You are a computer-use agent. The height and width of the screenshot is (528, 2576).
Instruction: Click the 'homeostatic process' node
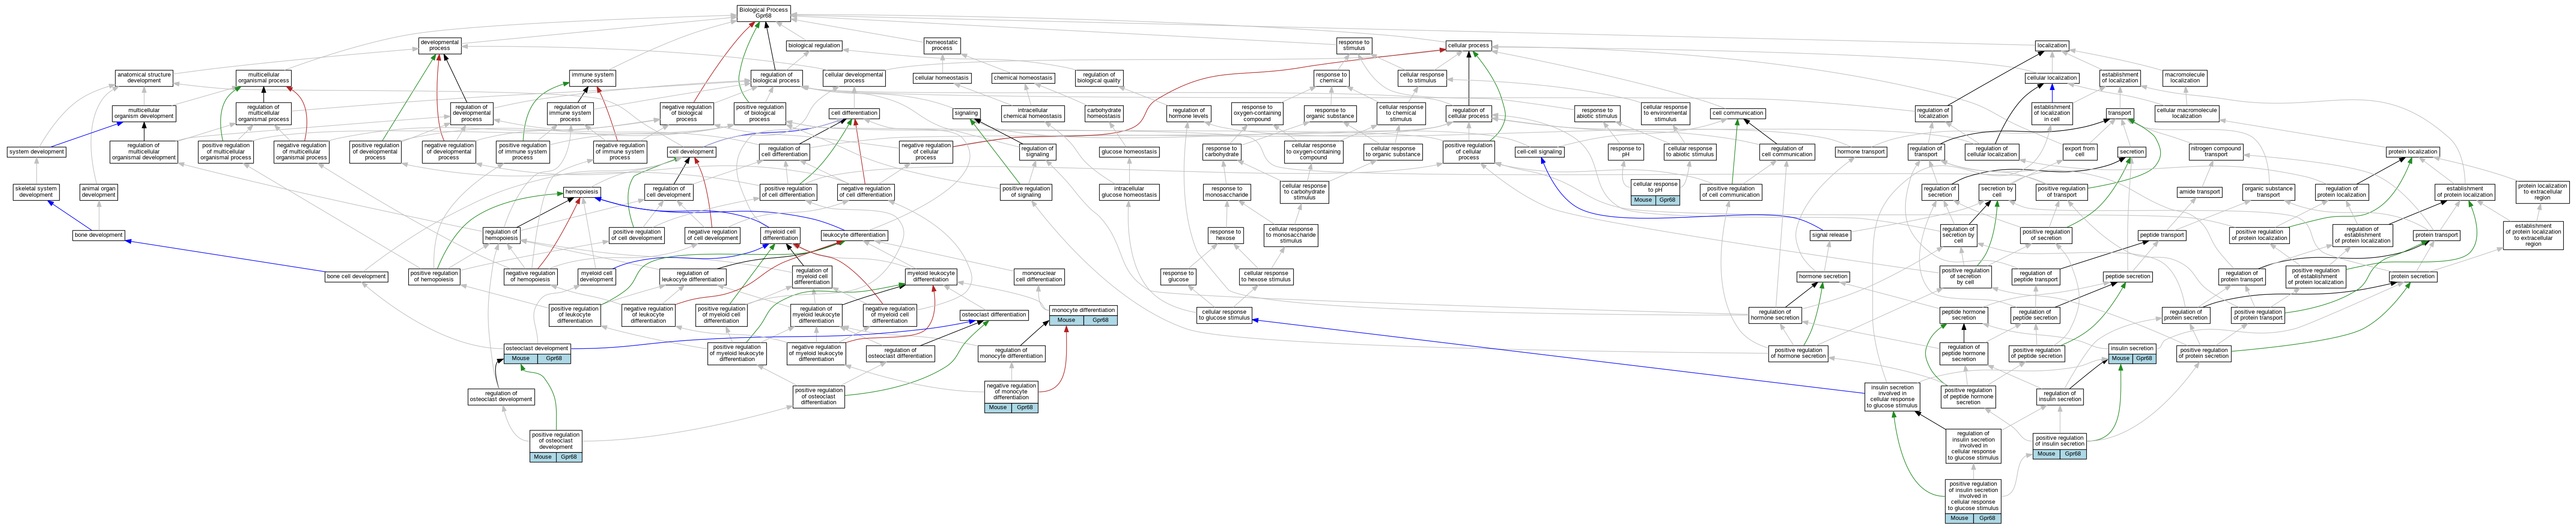coord(942,45)
